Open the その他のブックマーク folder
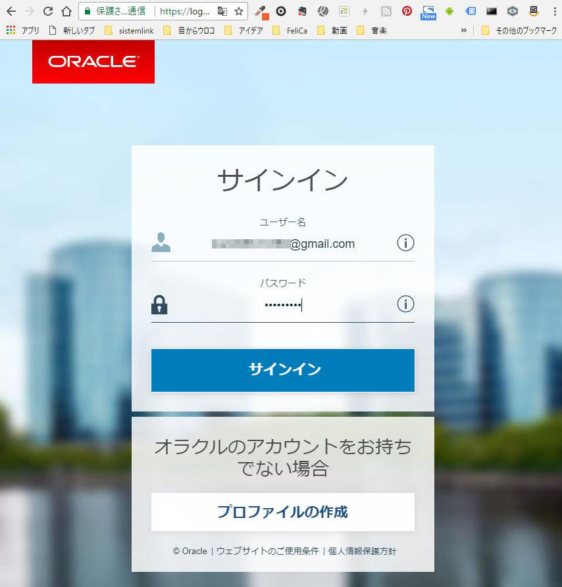The image size is (562, 587). 519,30
